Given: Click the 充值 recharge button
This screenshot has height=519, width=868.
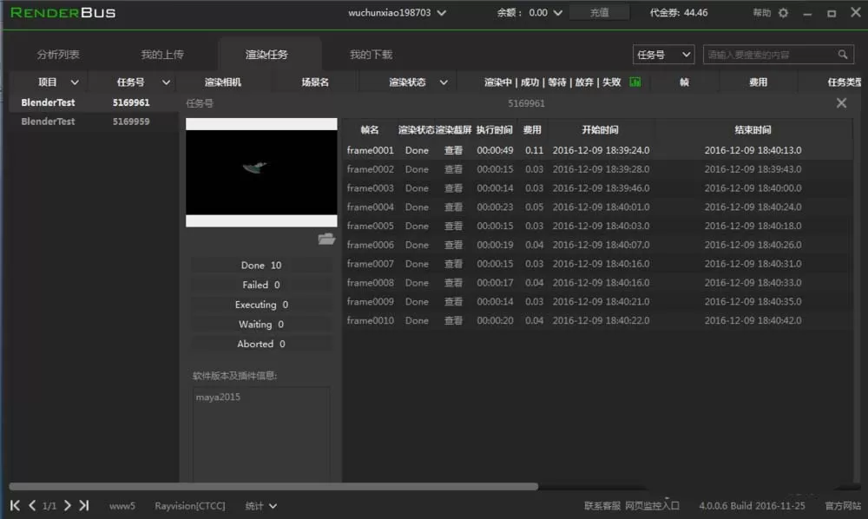Looking at the screenshot, I should [599, 13].
